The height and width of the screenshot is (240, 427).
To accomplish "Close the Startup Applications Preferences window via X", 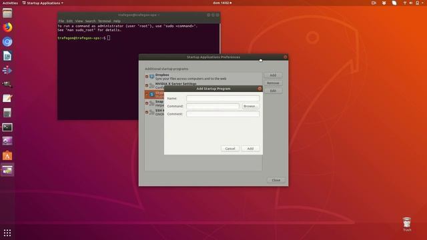I will coord(285,57).
